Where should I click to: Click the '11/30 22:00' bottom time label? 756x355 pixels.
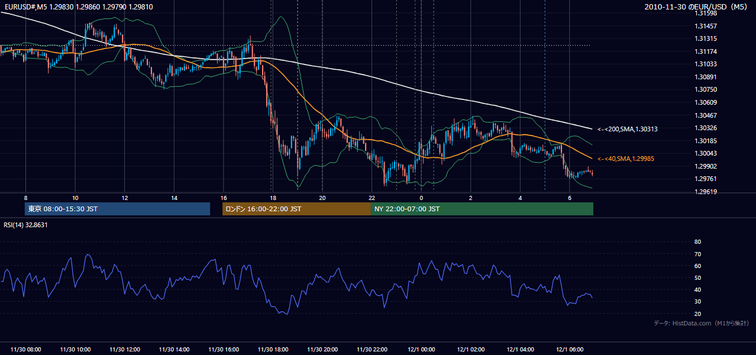click(371, 350)
